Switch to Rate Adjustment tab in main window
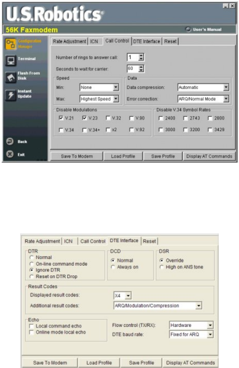The height and width of the screenshot is (368, 239). point(69,41)
